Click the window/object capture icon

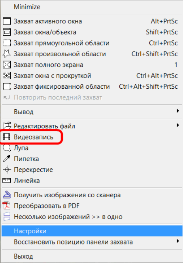coord(7,32)
